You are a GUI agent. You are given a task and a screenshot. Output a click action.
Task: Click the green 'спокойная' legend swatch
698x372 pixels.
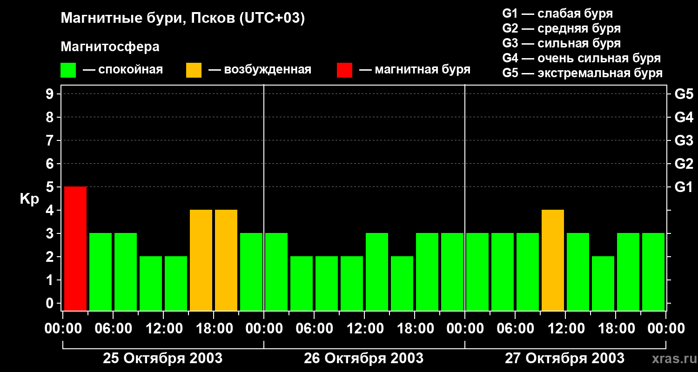(x=68, y=70)
